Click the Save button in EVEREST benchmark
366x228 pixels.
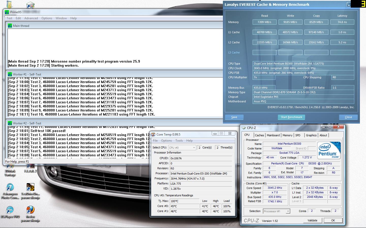[x=234, y=117]
